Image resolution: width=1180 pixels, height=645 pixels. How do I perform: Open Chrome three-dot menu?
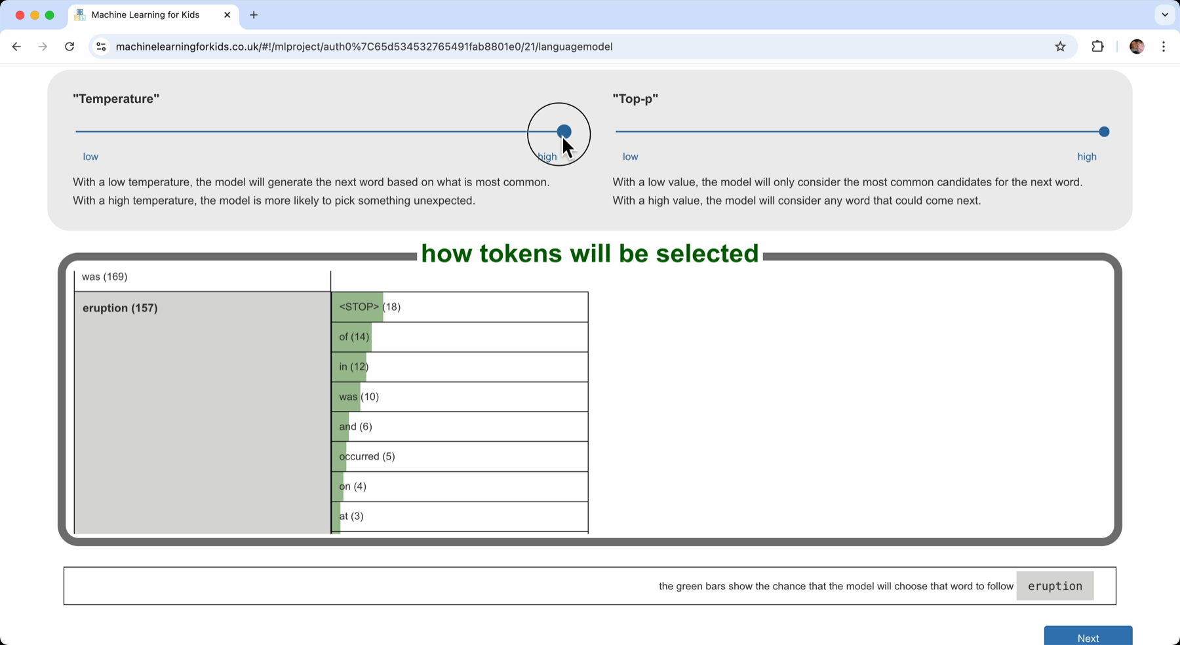point(1164,47)
